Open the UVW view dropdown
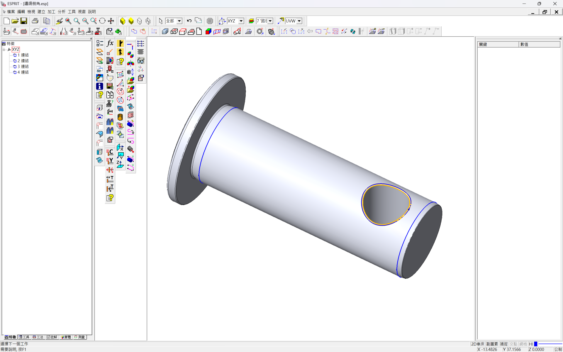563x352 pixels. [299, 21]
